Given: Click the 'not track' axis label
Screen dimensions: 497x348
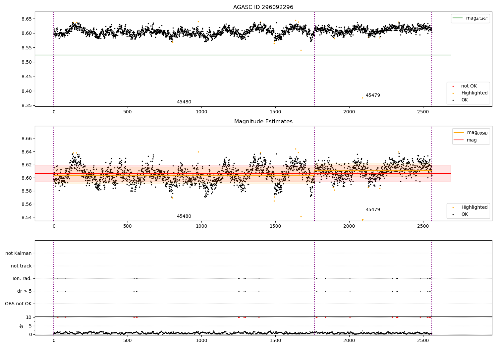Looking at the screenshot, I should (21, 266).
